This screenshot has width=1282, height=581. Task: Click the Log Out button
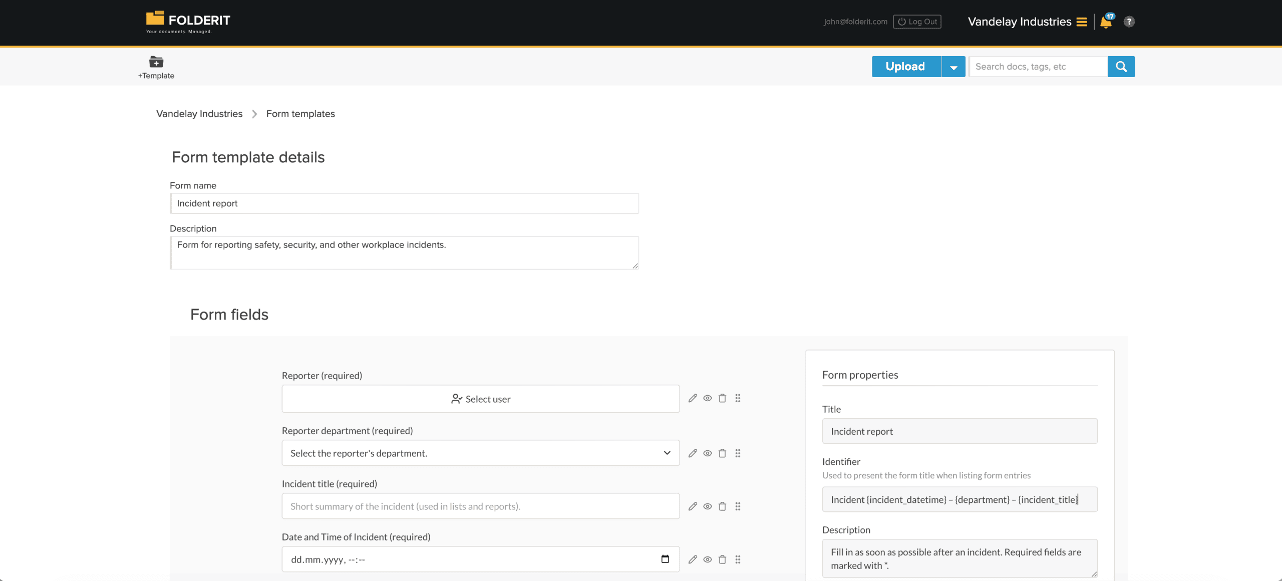[x=917, y=22]
